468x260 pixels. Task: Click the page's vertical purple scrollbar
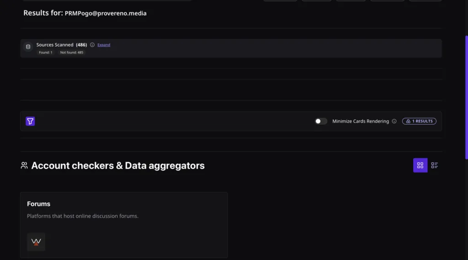pyautogui.click(x=467, y=98)
